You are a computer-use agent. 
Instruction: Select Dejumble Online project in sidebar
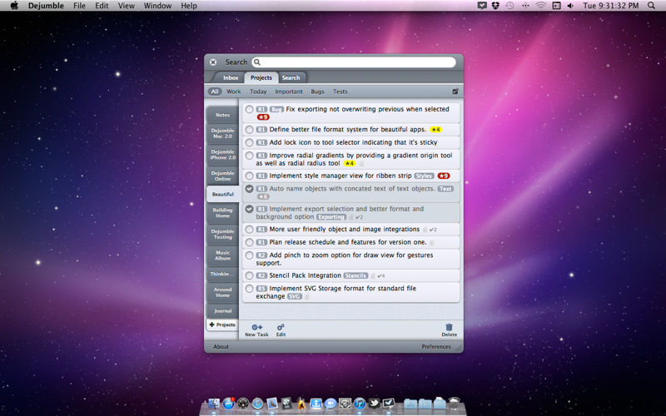[x=222, y=176]
